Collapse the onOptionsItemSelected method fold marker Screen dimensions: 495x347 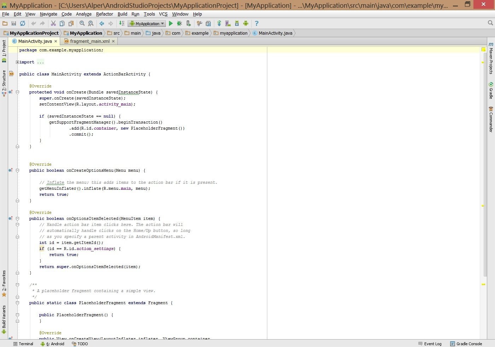click(x=17, y=218)
